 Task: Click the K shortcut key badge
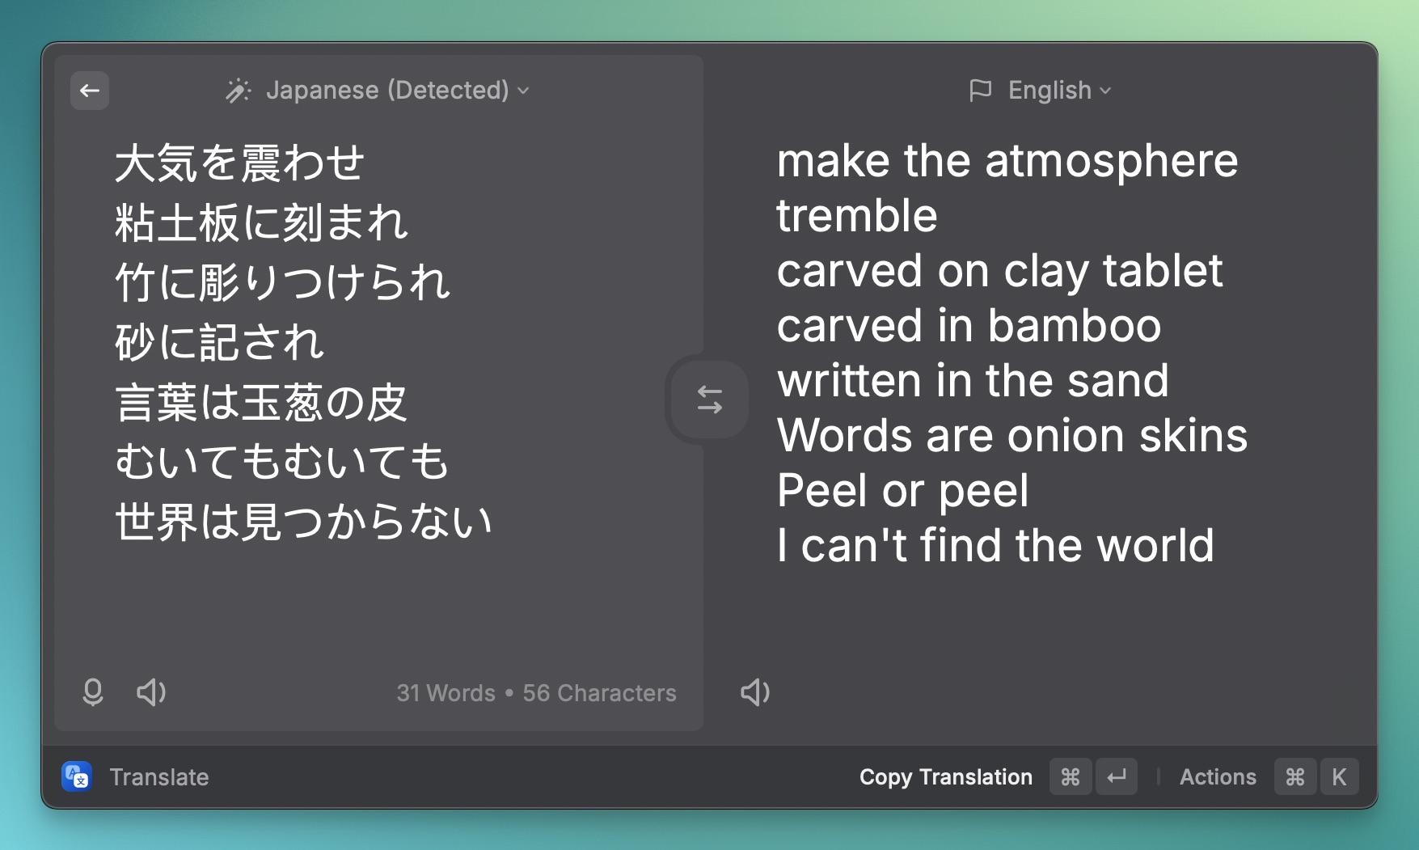point(1339,777)
